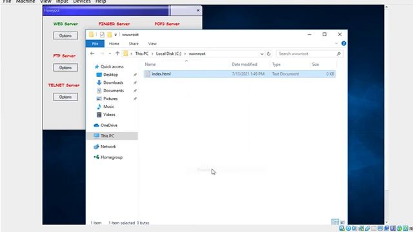Click Options under TELNET Server in Honeypot

pyautogui.click(x=65, y=97)
